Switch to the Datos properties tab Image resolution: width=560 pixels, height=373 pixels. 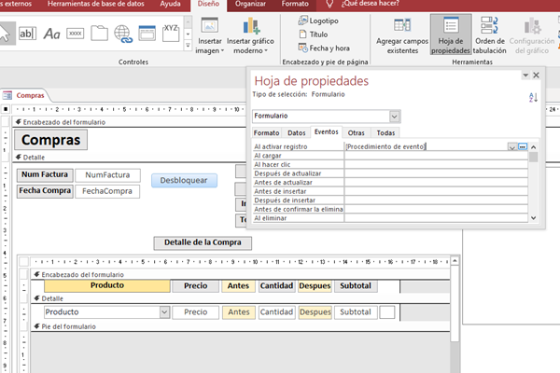(296, 133)
